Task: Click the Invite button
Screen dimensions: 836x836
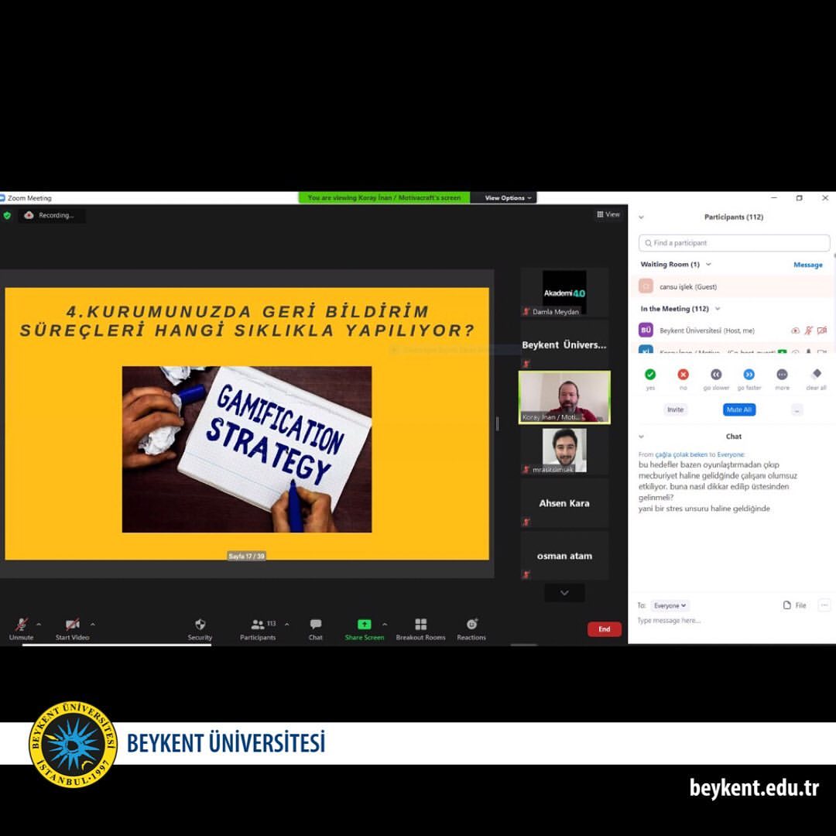Action: [x=675, y=409]
